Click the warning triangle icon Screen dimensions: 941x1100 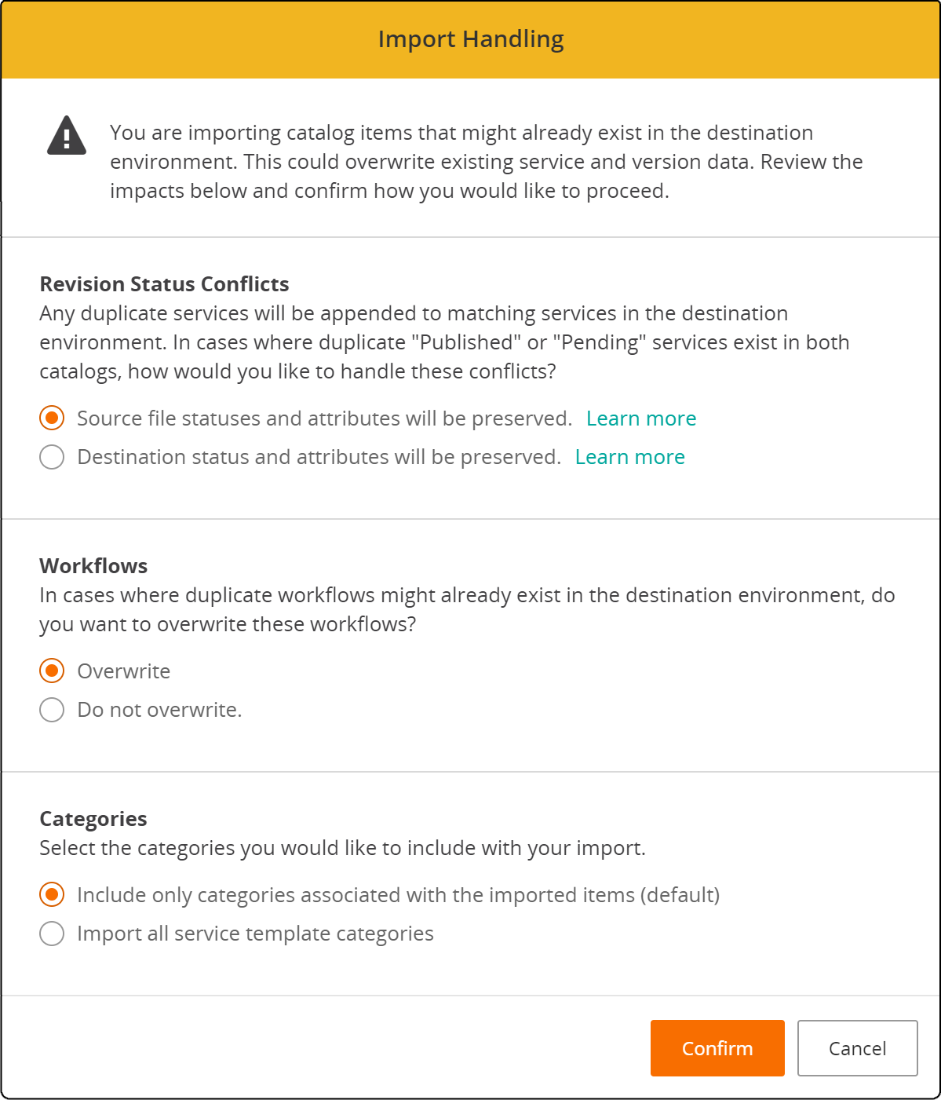(67, 136)
